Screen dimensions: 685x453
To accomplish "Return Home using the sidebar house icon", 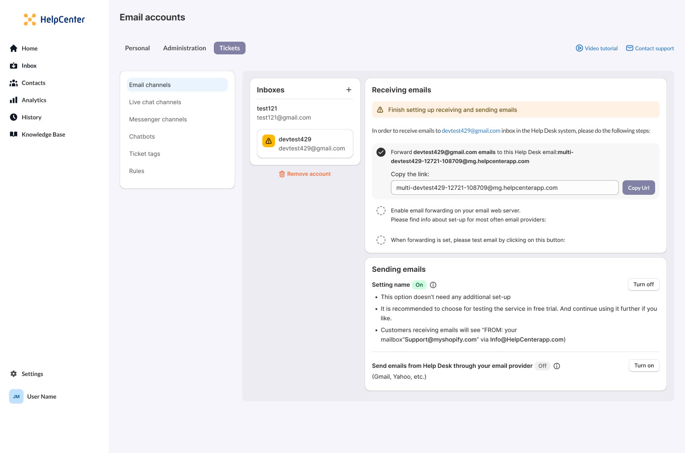I will [29, 48].
